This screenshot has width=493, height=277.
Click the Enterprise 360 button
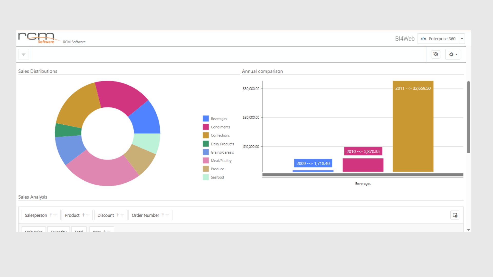[x=438, y=39]
